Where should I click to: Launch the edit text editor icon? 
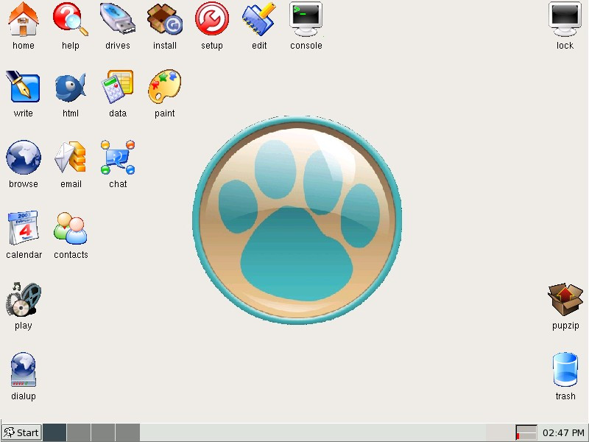(x=259, y=20)
